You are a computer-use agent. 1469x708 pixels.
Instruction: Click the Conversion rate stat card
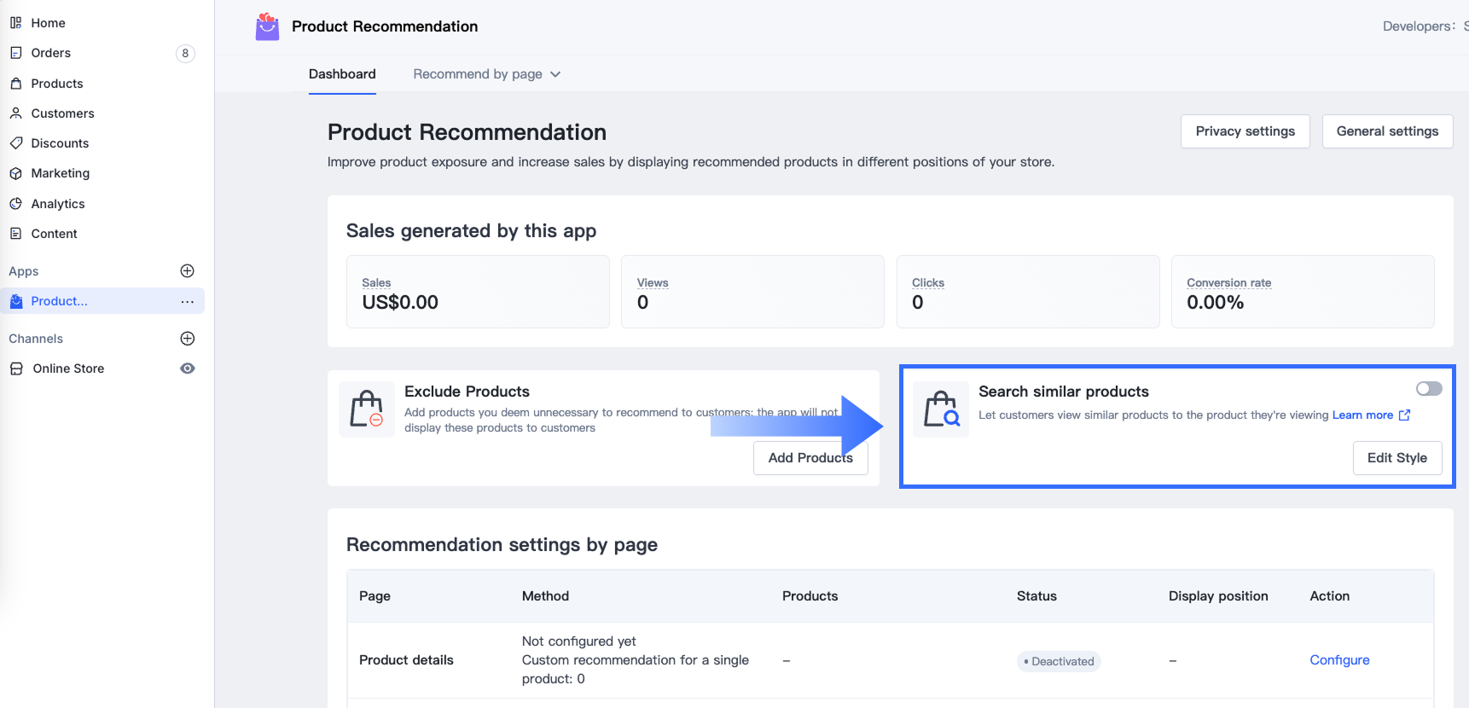(x=1302, y=292)
